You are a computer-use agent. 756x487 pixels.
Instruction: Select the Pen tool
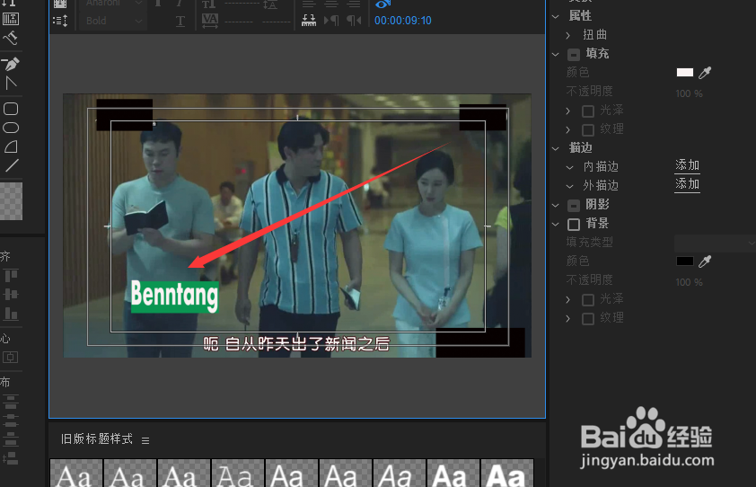(11, 64)
